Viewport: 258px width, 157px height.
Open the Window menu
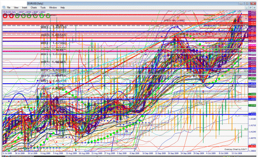point(53,7)
